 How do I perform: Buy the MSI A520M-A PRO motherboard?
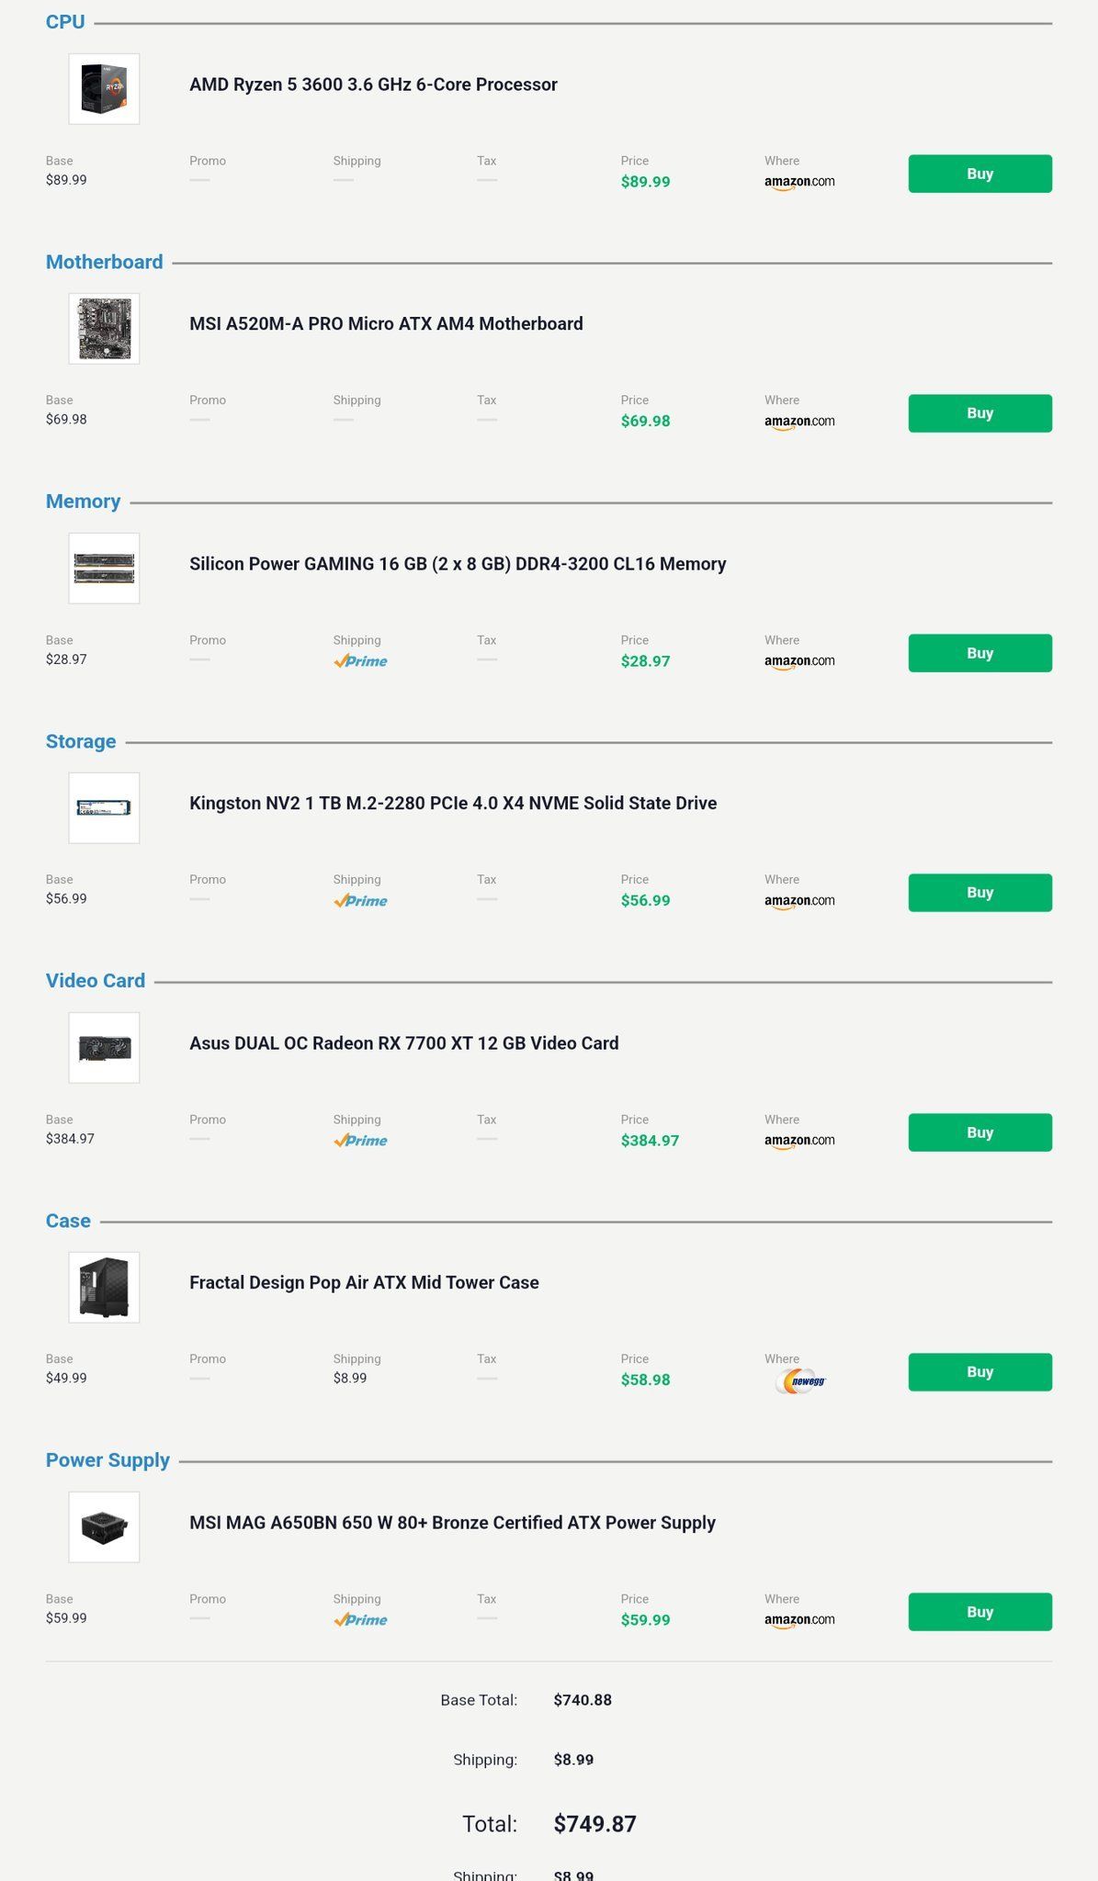click(x=980, y=413)
